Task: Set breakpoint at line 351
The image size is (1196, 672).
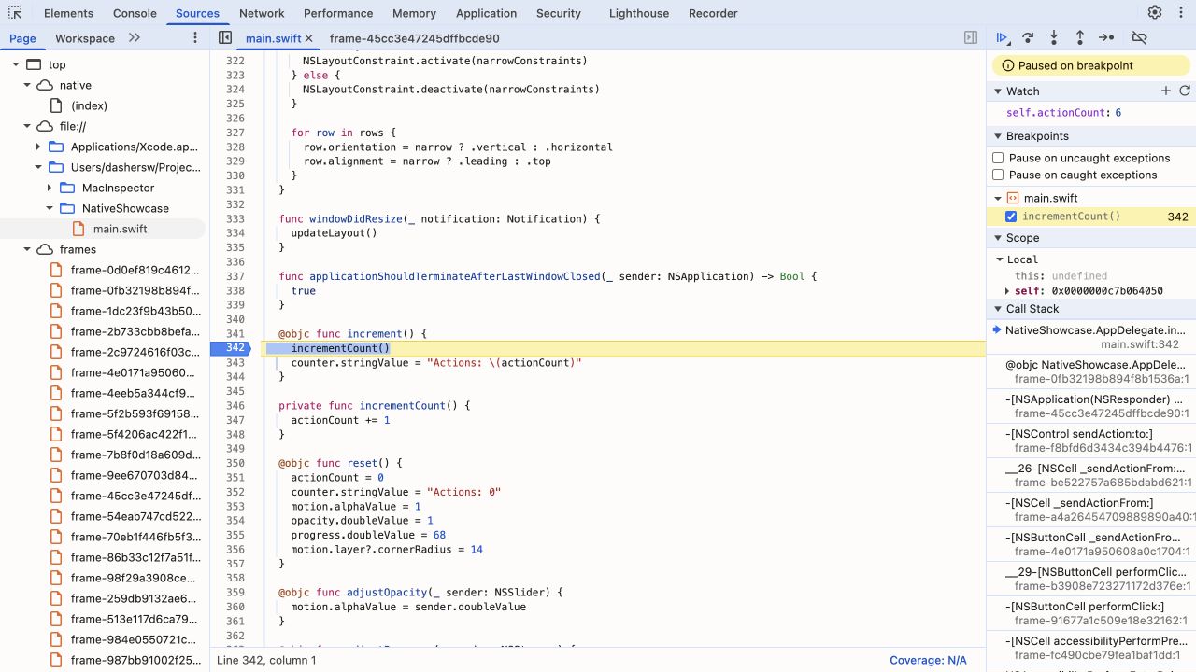Action: point(235,477)
